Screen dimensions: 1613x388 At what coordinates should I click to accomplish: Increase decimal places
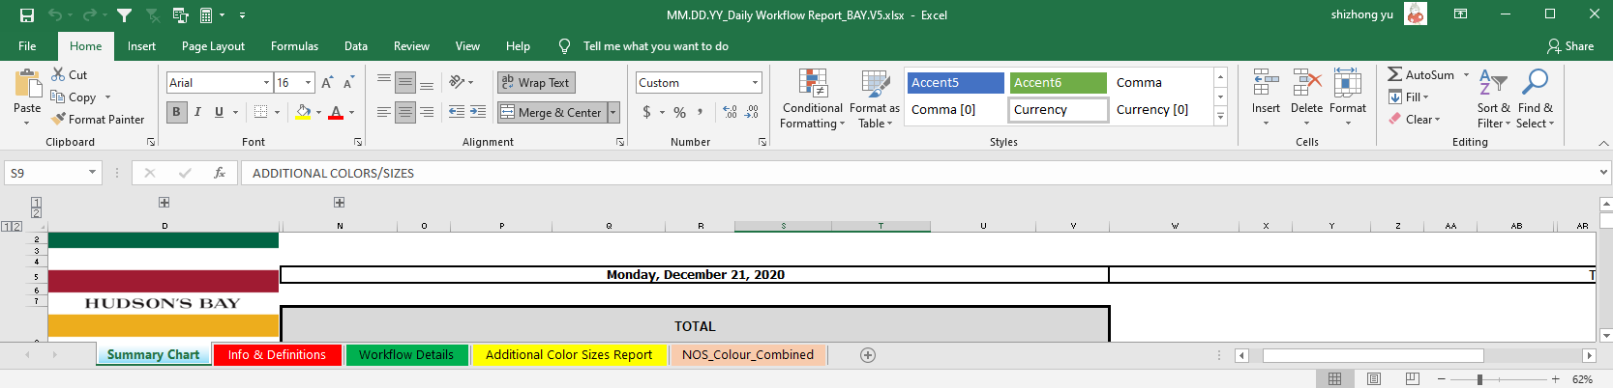(x=730, y=112)
